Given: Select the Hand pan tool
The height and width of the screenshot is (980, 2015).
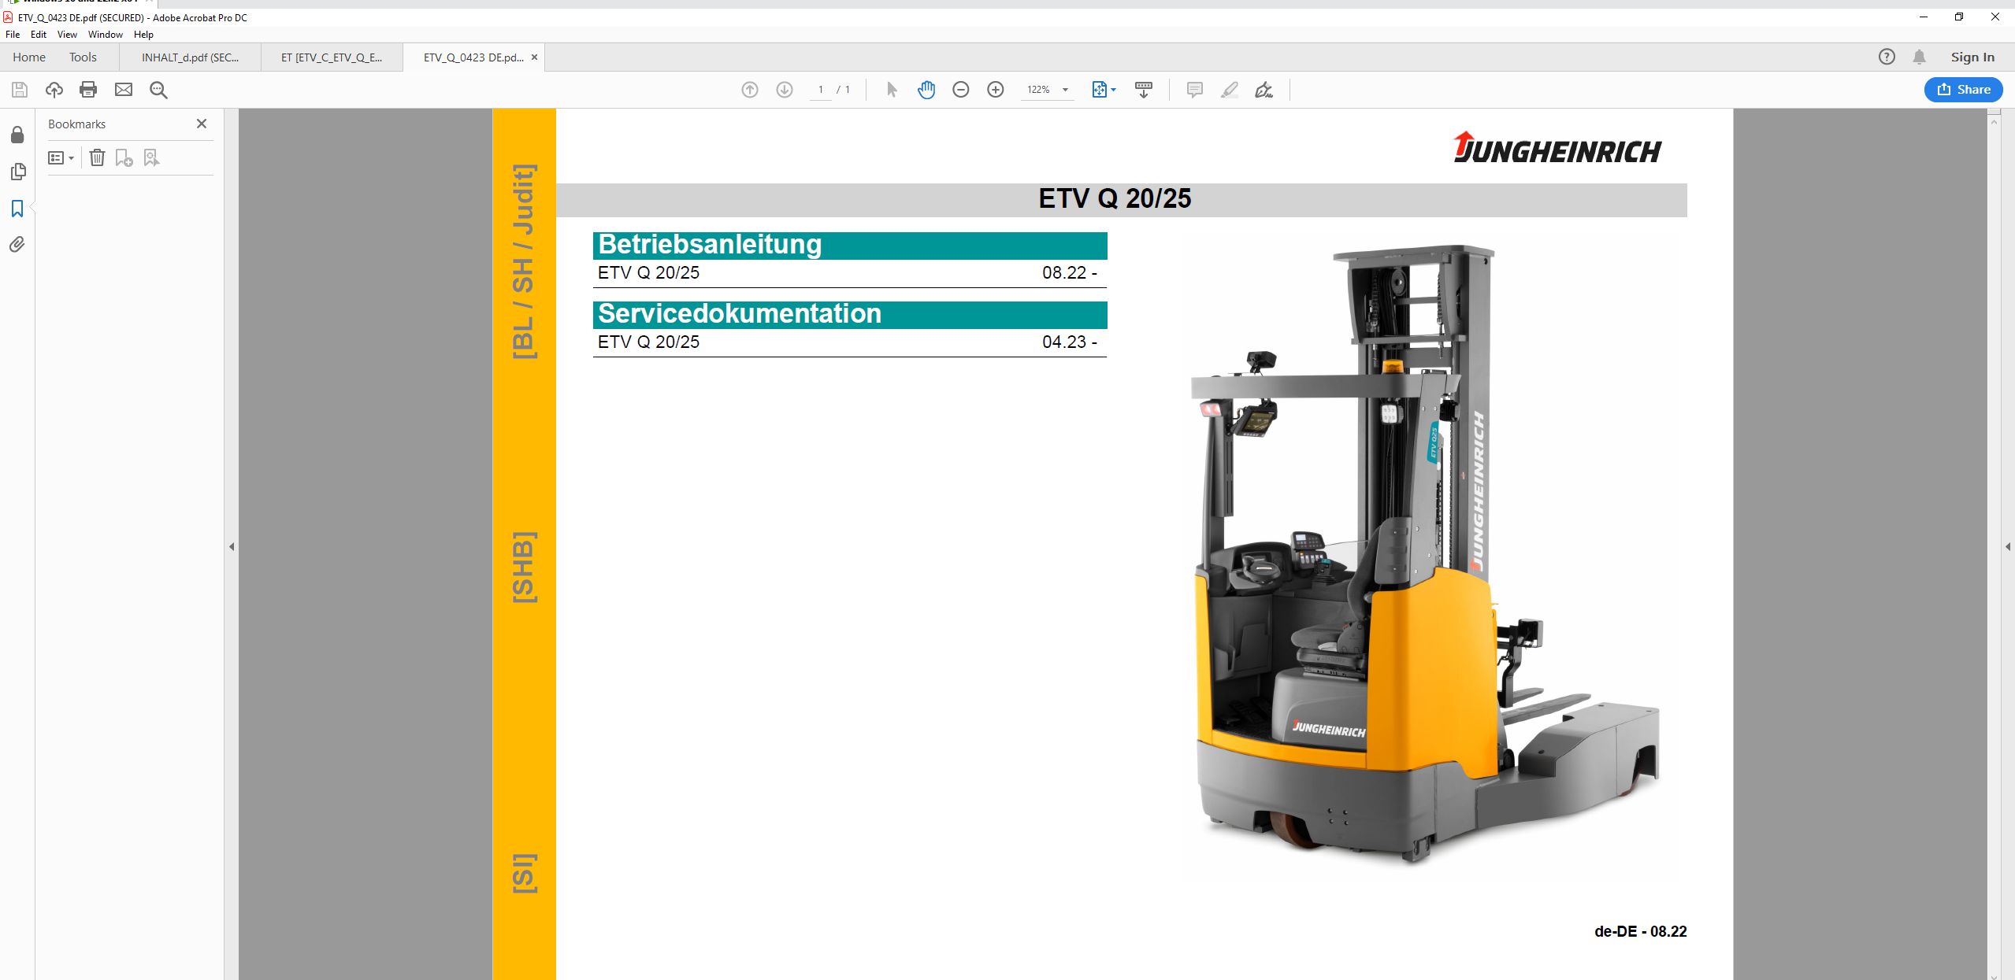Looking at the screenshot, I should [x=926, y=90].
